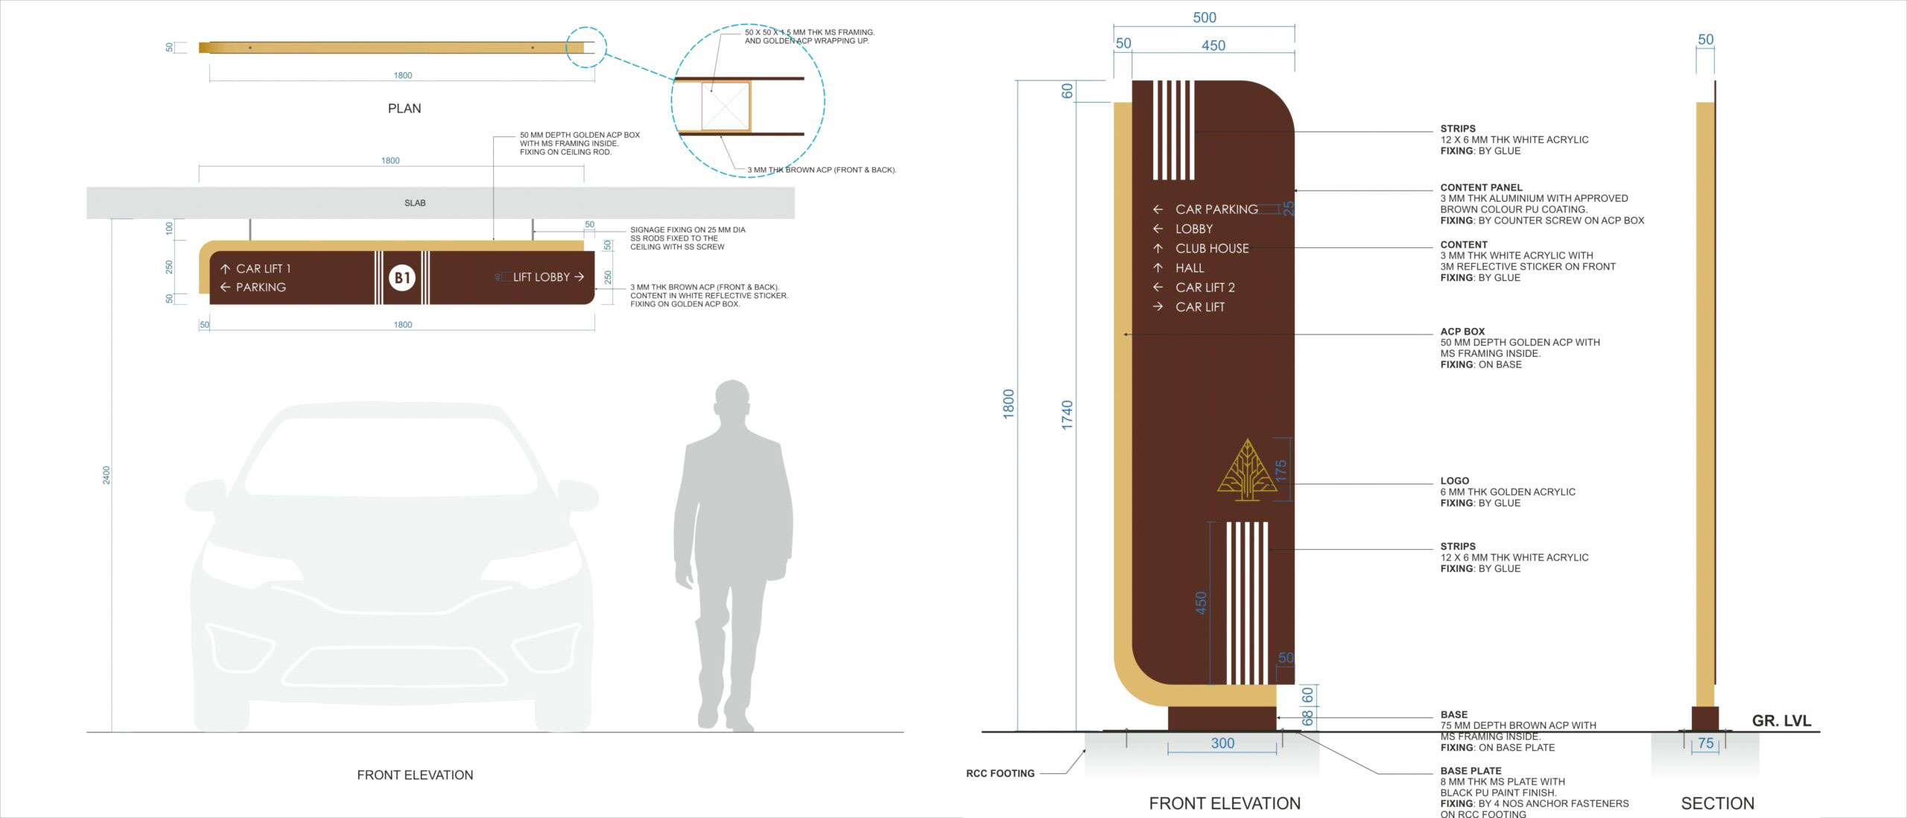Click the brown base block under the pylon
The image size is (1907, 818).
pos(1222,719)
